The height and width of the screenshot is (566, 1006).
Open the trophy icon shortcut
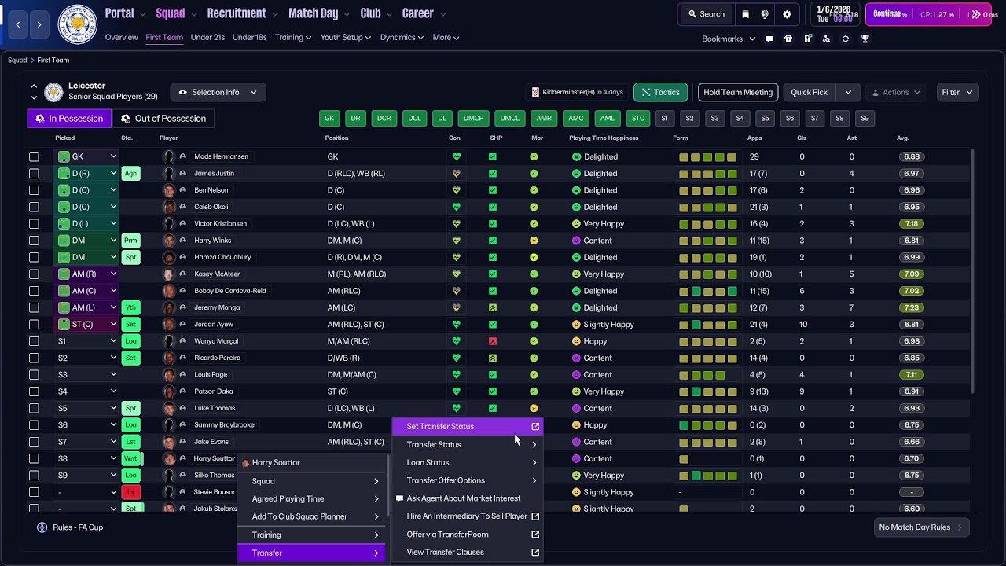tap(865, 39)
